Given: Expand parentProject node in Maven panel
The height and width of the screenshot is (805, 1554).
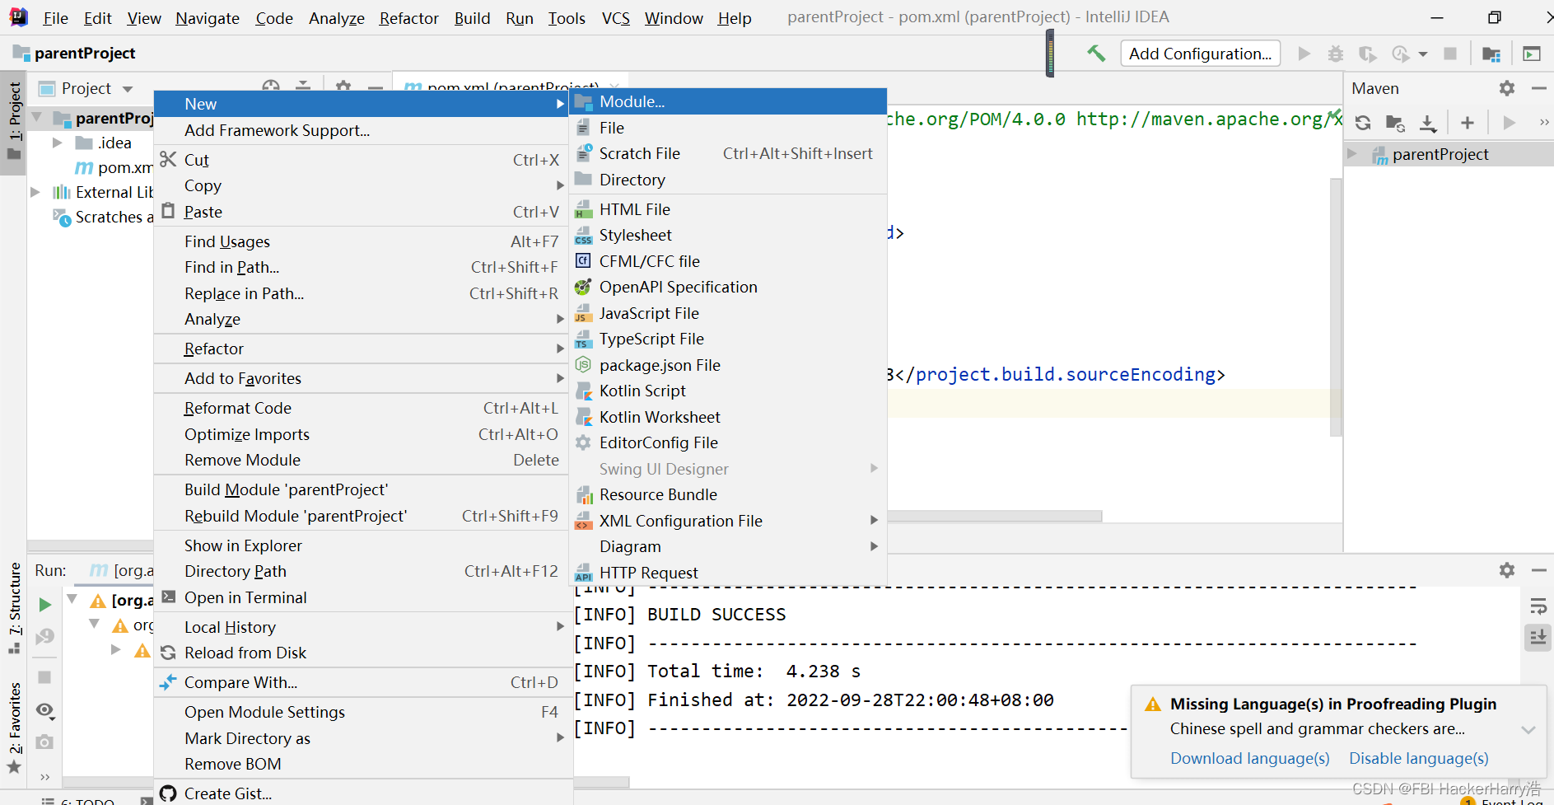Looking at the screenshot, I should [x=1351, y=154].
